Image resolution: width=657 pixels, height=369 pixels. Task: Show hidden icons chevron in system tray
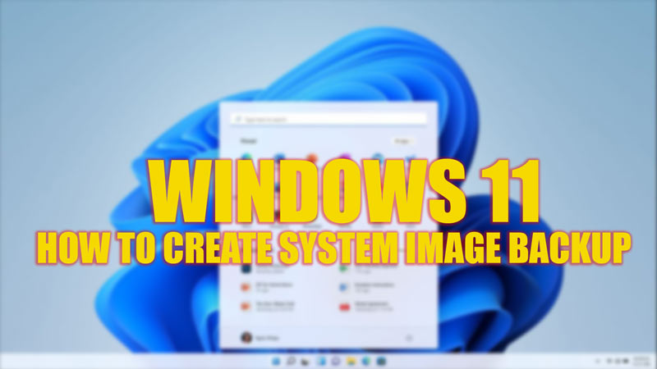point(598,361)
